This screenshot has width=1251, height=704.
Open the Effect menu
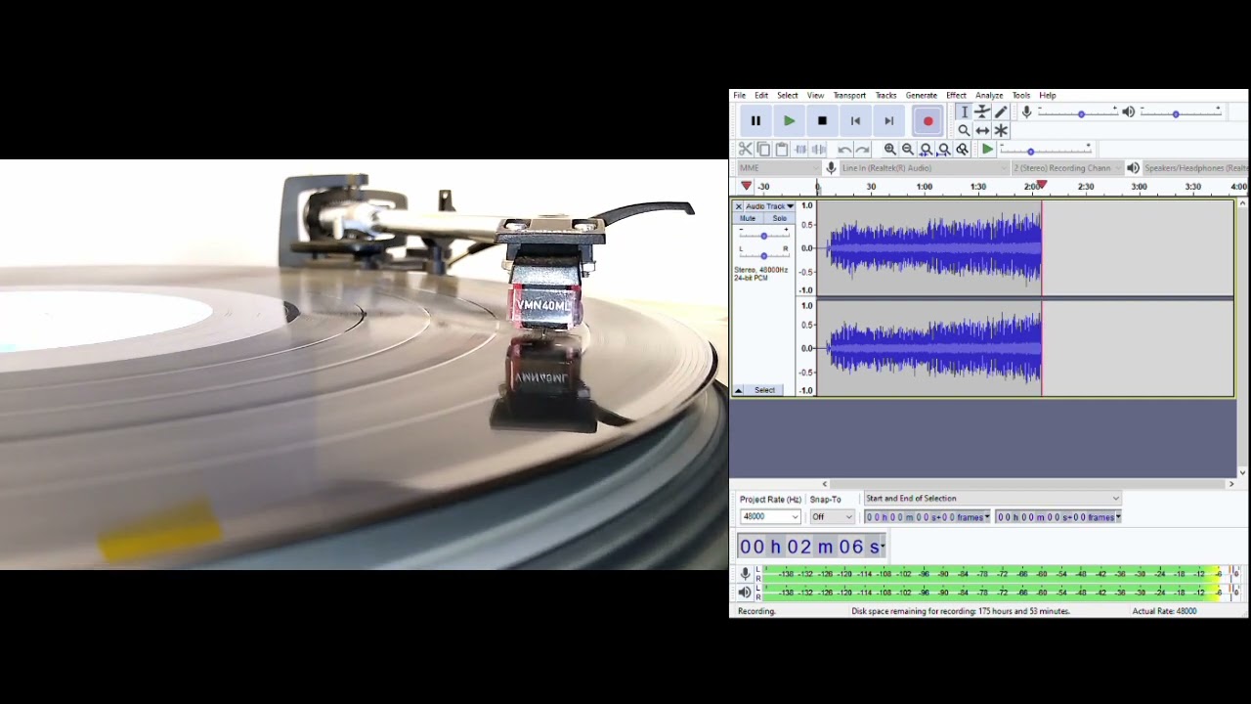pos(957,96)
